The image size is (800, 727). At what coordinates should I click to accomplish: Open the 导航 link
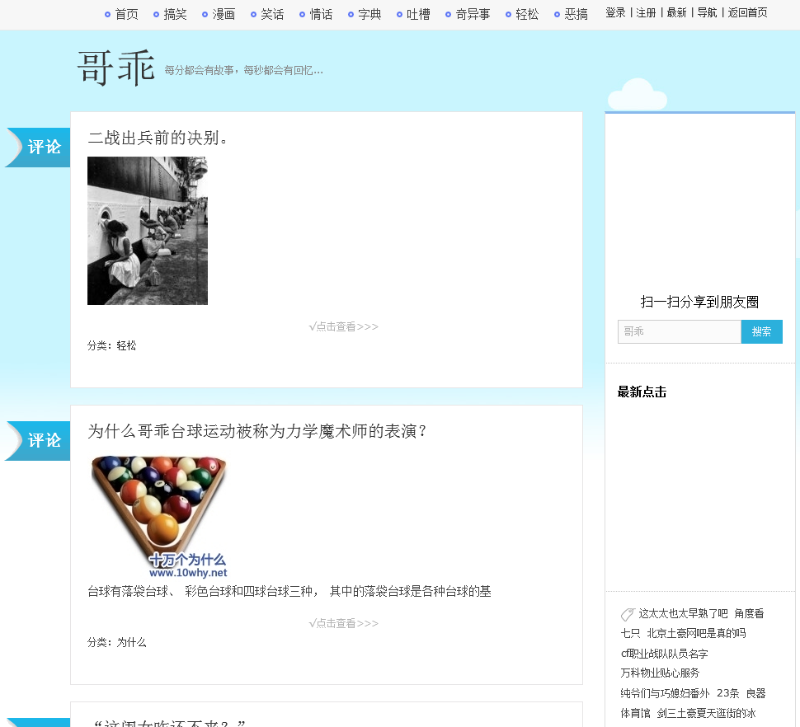[x=707, y=12]
